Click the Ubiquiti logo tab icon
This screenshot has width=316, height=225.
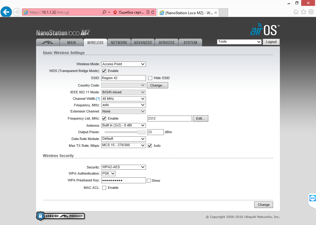[x=48, y=43]
